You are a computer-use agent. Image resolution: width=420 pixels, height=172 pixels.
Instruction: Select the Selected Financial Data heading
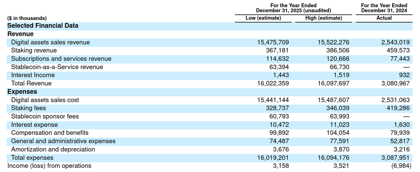[43, 26]
